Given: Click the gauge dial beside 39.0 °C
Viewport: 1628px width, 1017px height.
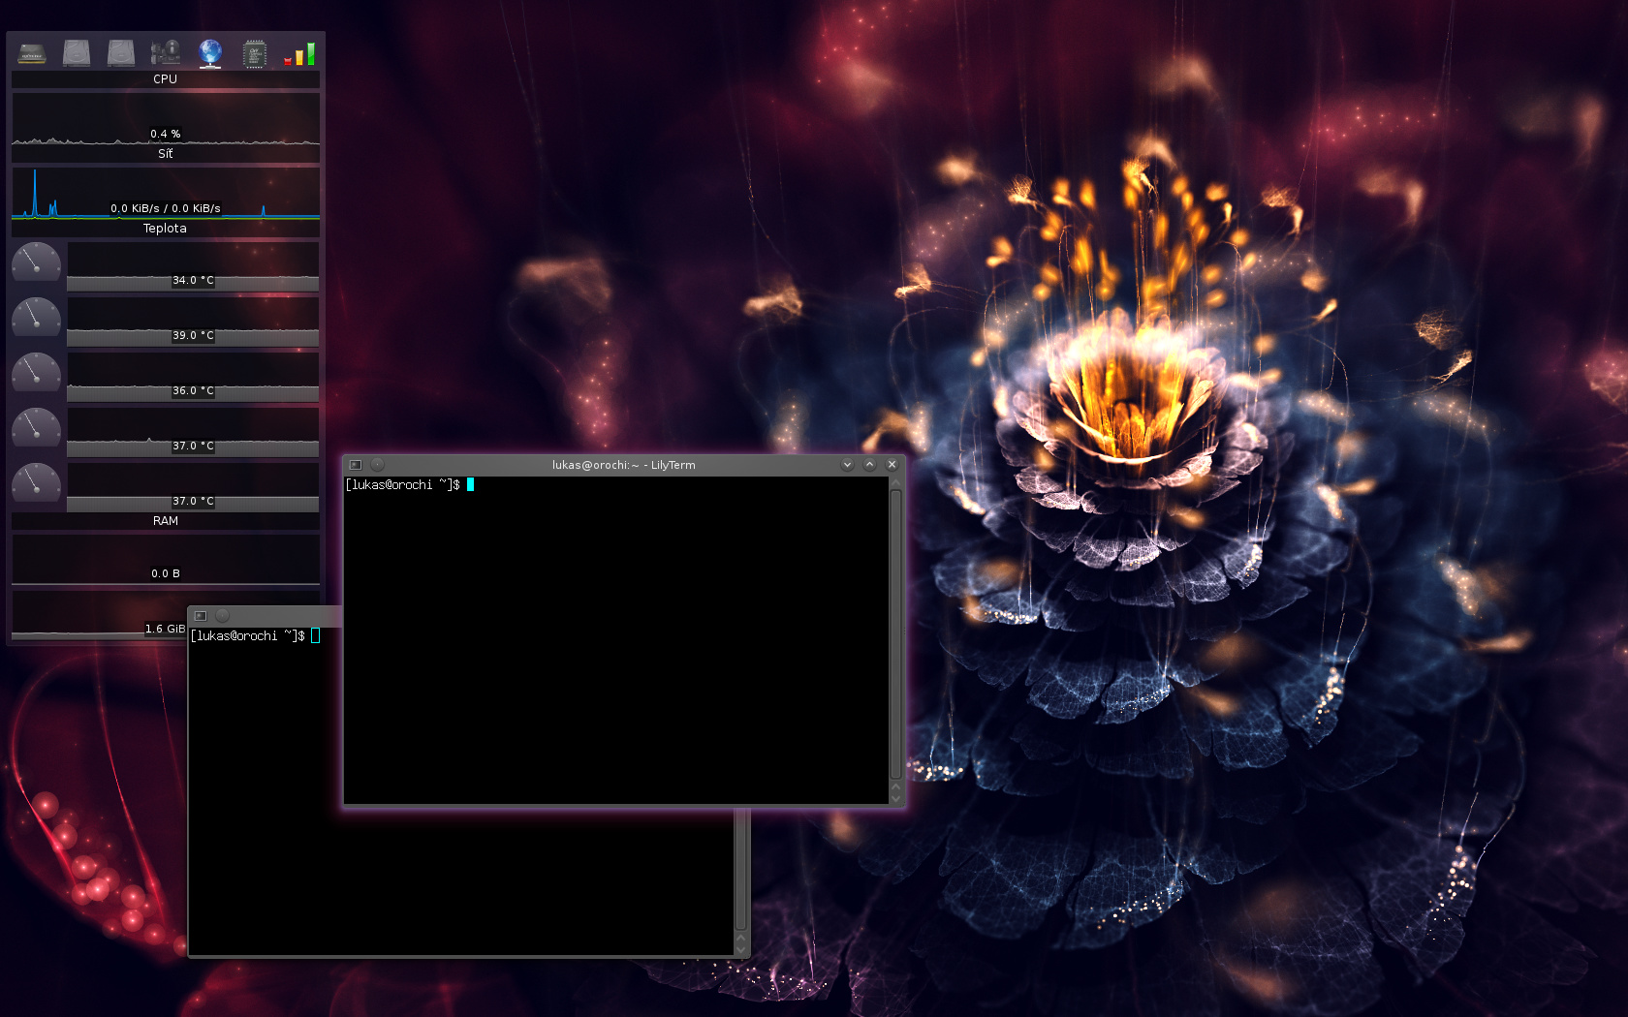Looking at the screenshot, I should click(x=37, y=318).
